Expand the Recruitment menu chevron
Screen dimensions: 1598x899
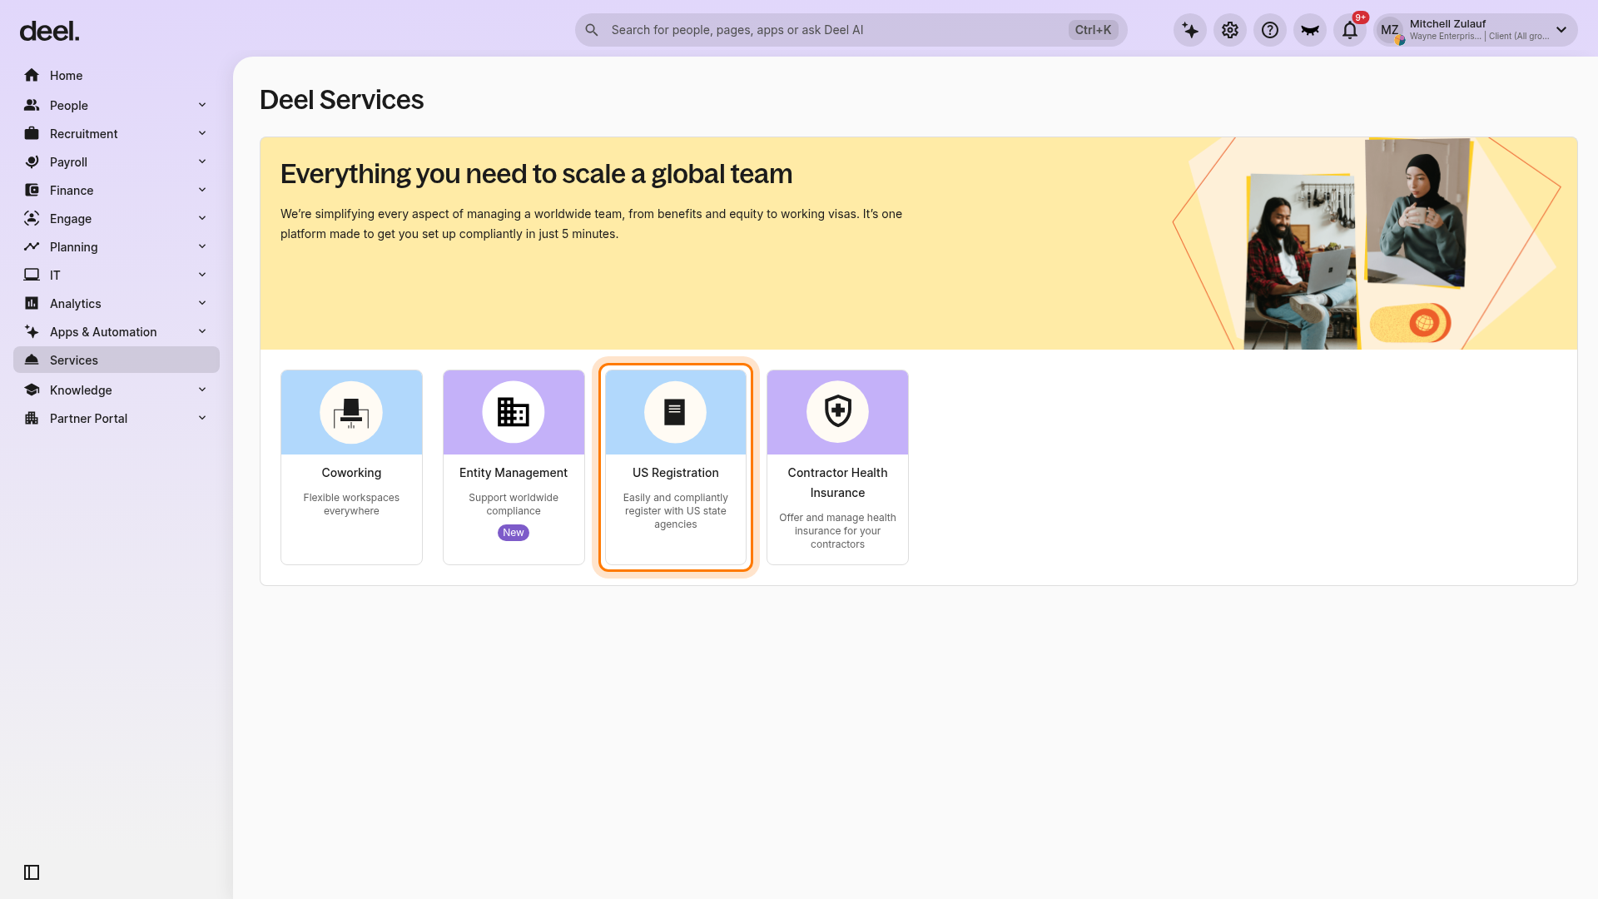tap(202, 133)
